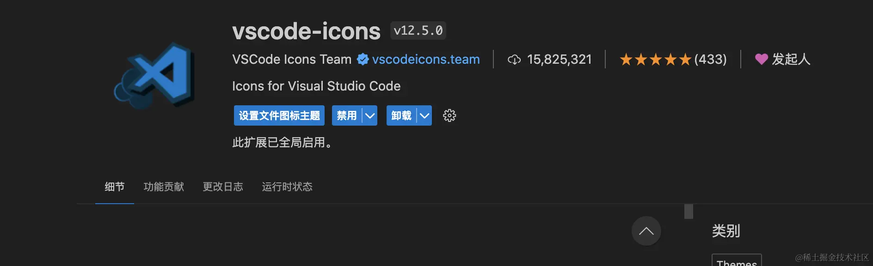This screenshot has width=873, height=266.
Task: Open the extension settings gear
Action: 449,115
